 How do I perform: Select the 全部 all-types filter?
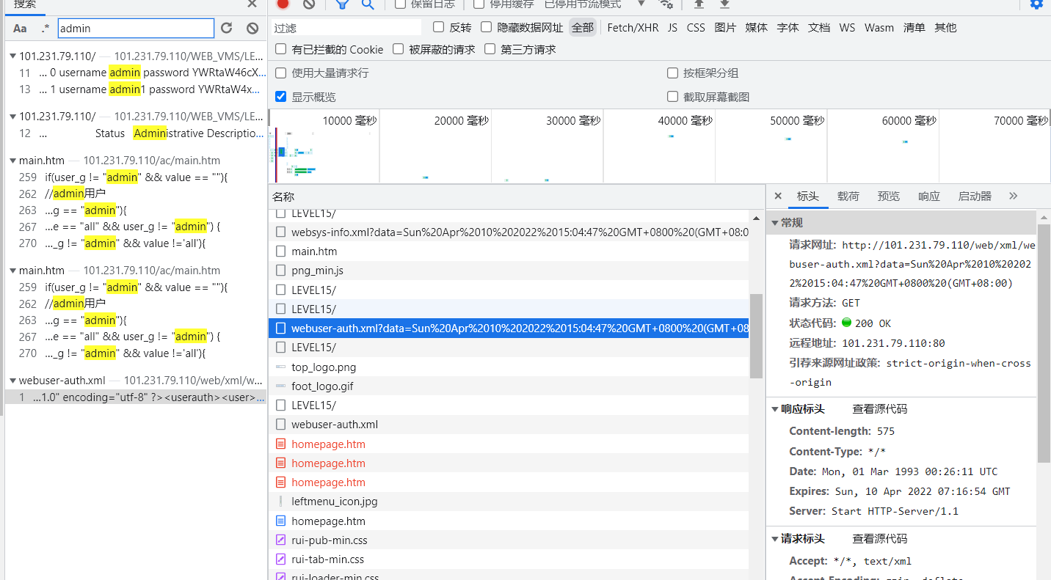pyautogui.click(x=583, y=27)
